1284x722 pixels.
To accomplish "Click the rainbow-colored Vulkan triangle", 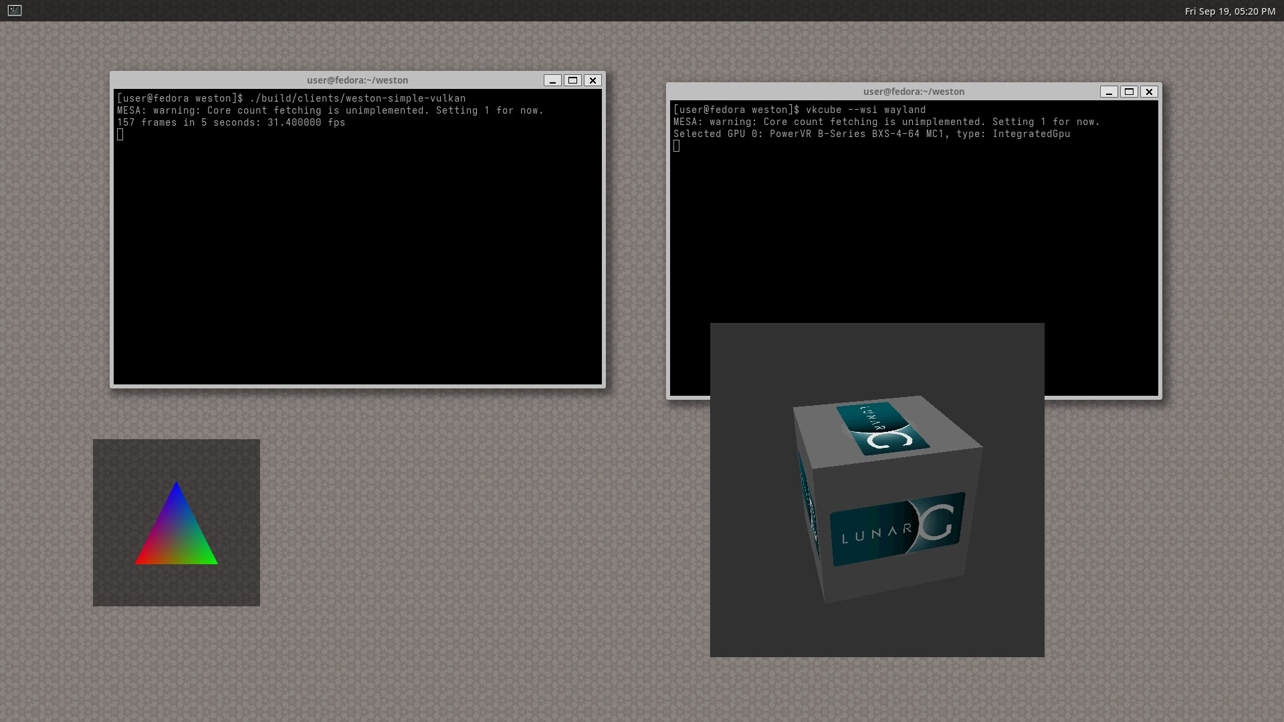I will tap(177, 535).
